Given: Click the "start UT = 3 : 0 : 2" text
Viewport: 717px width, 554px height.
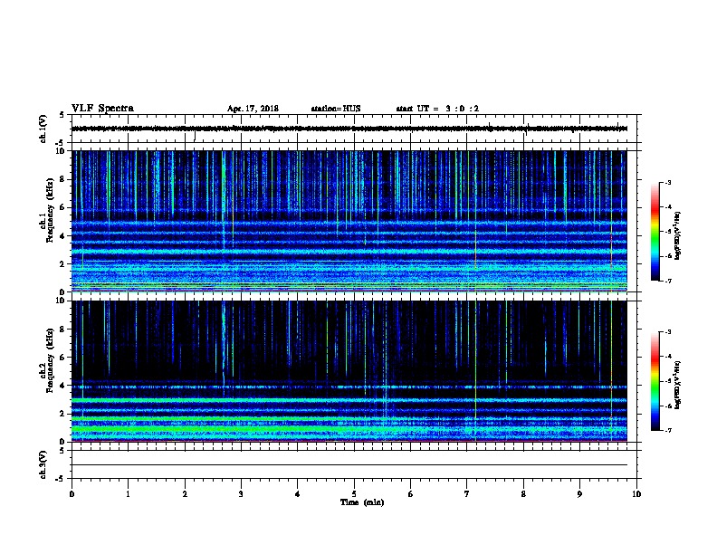Looking at the screenshot, I should pyautogui.click(x=437, y=109).
